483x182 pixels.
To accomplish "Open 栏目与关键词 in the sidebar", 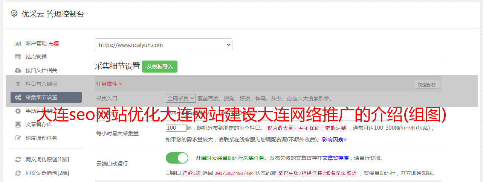I will tap(41, 84).
